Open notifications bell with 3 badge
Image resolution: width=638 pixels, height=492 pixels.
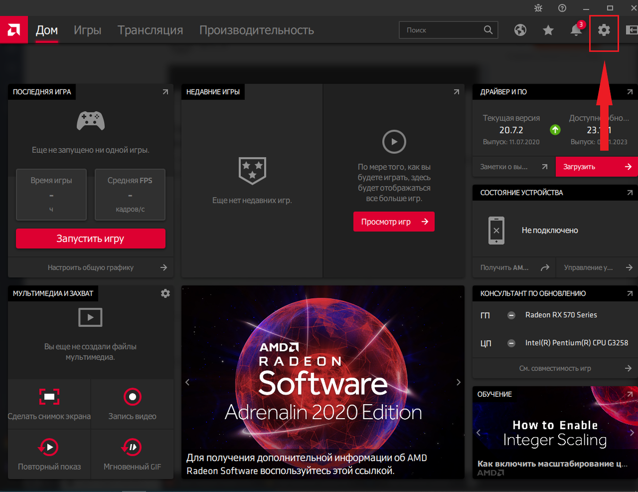coord(576,29)
